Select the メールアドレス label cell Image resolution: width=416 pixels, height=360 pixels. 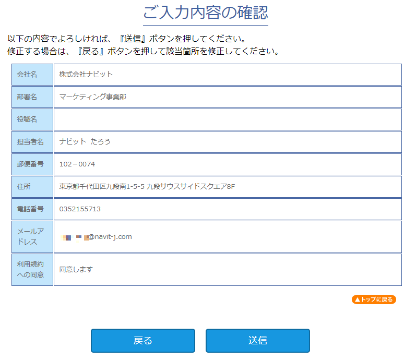[x=32, y=237]
